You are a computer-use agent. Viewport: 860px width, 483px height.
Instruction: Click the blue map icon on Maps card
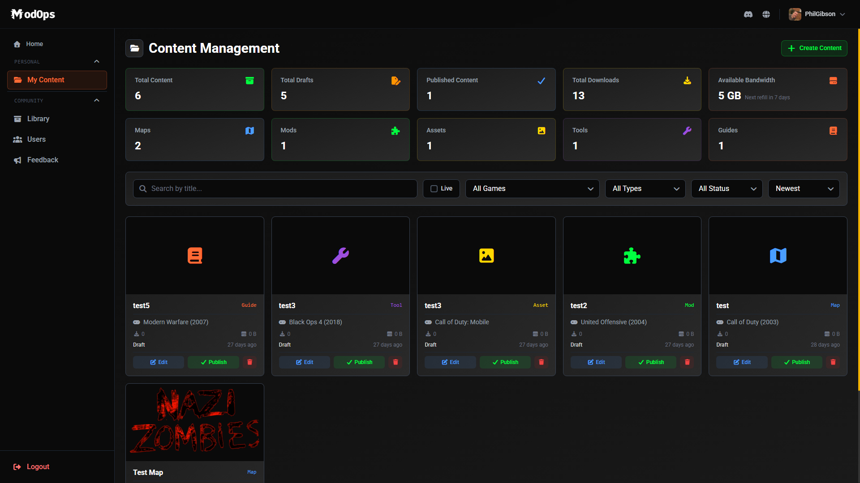250,131
